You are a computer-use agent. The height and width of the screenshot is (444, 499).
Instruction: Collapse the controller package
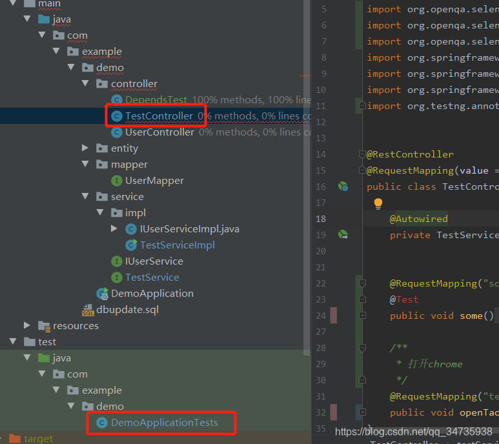point(85,83)
